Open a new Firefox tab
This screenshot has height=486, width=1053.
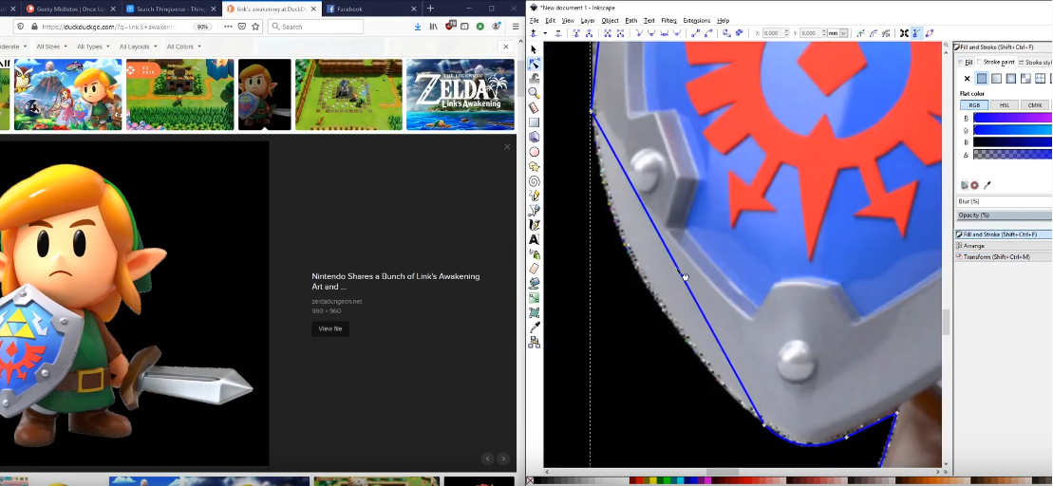click(x=430, y=9)
